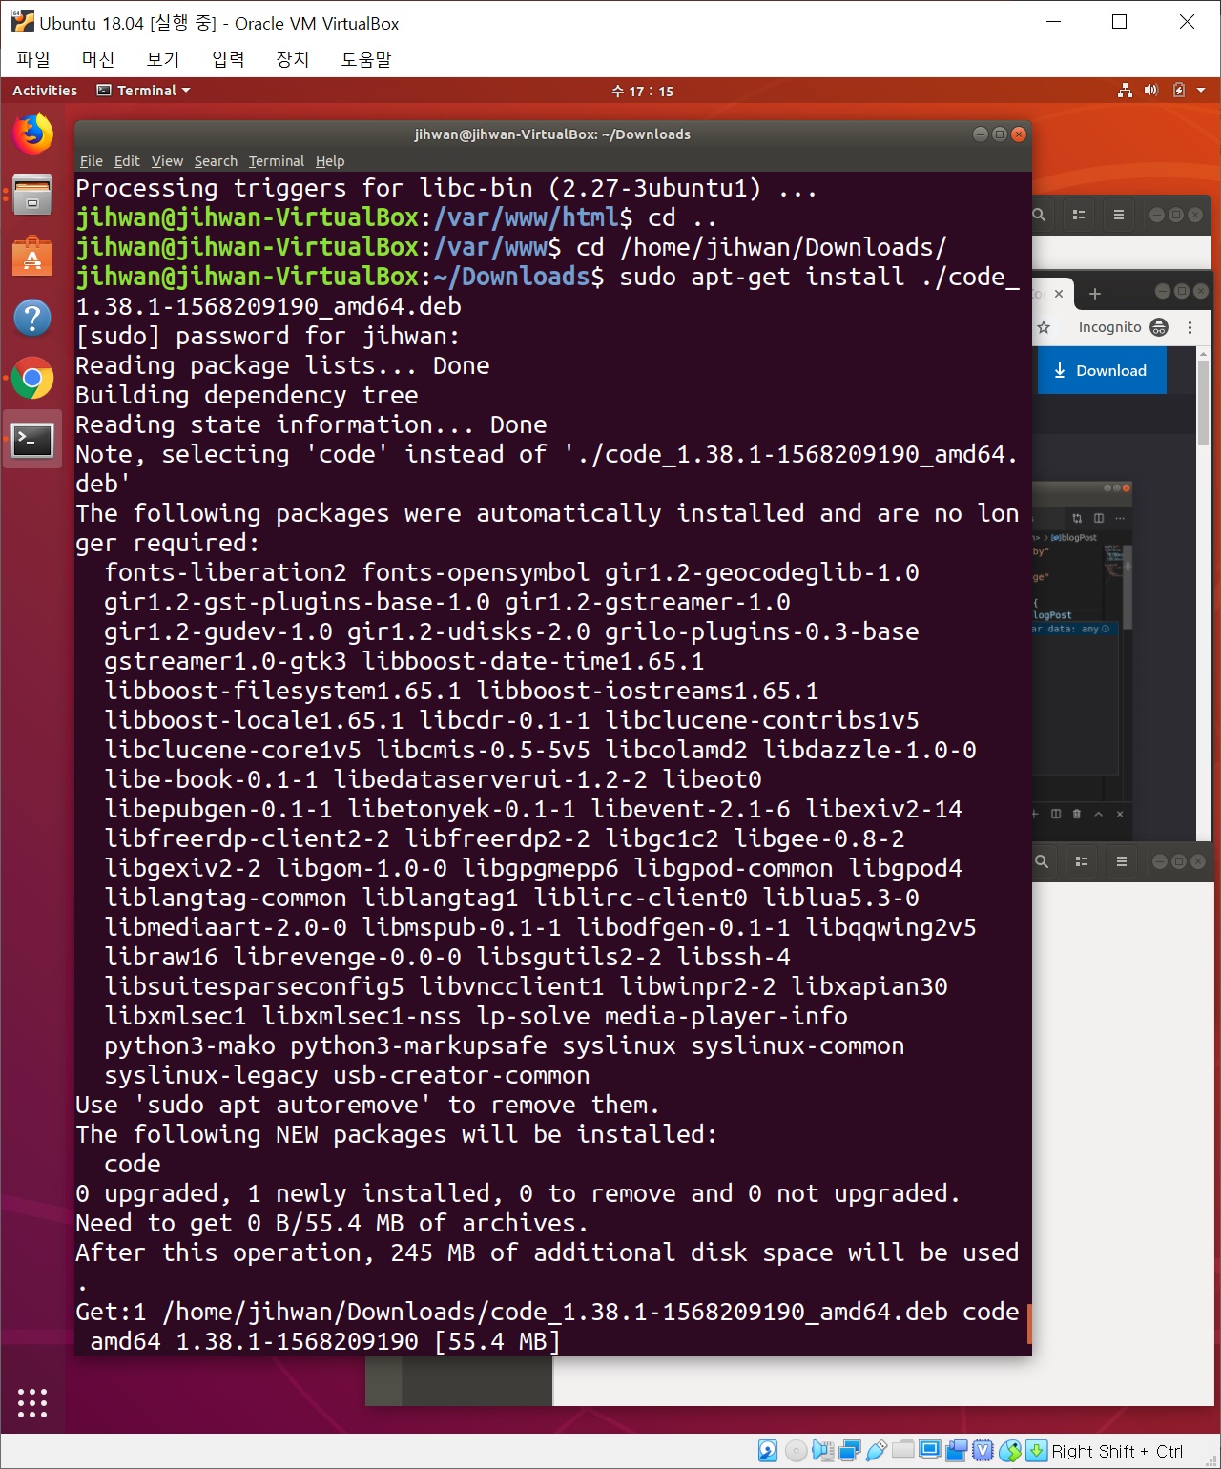Click the battery status indicator
The width and height of the screenshot is (1221, 1469).
coord(1179,91)
